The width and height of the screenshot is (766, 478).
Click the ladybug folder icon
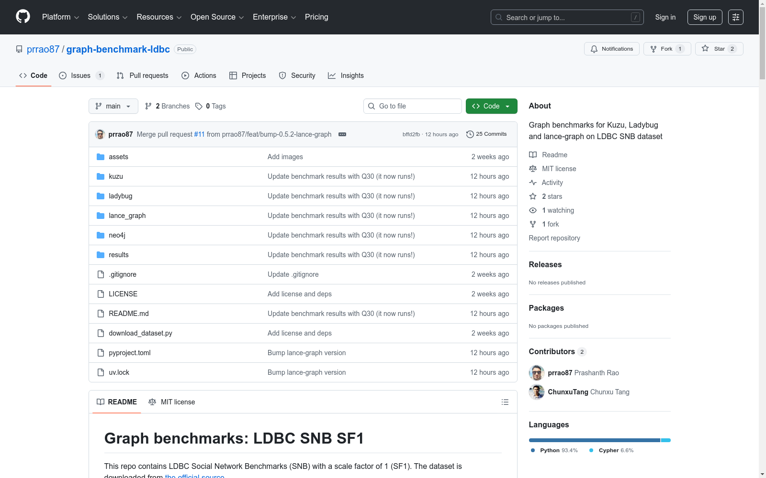pos(101,196)
